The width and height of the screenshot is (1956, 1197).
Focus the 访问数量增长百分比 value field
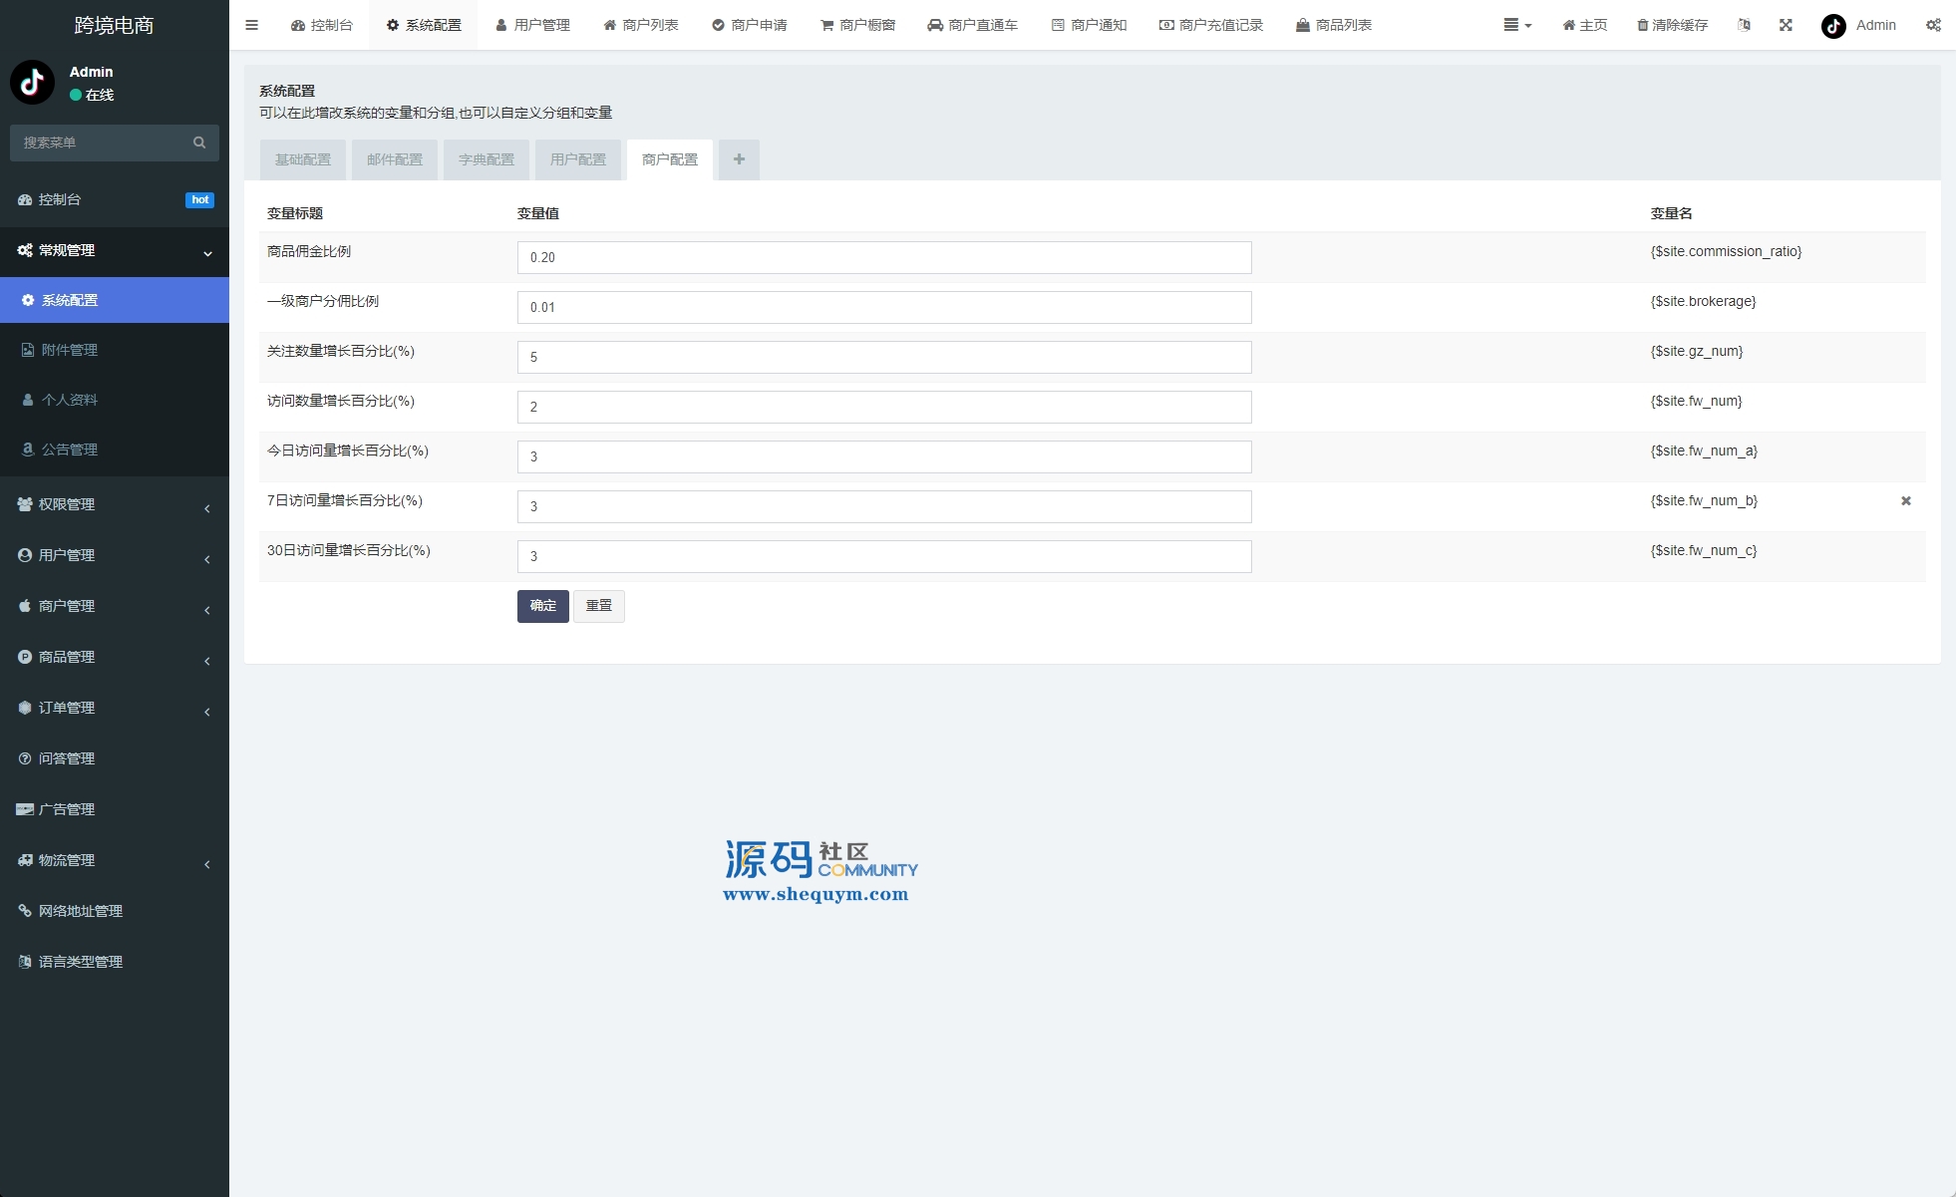(884, 407)
